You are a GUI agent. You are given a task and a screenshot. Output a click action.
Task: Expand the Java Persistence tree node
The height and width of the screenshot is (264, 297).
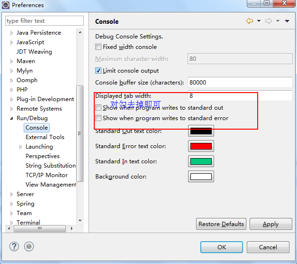[x=11, y=33]
